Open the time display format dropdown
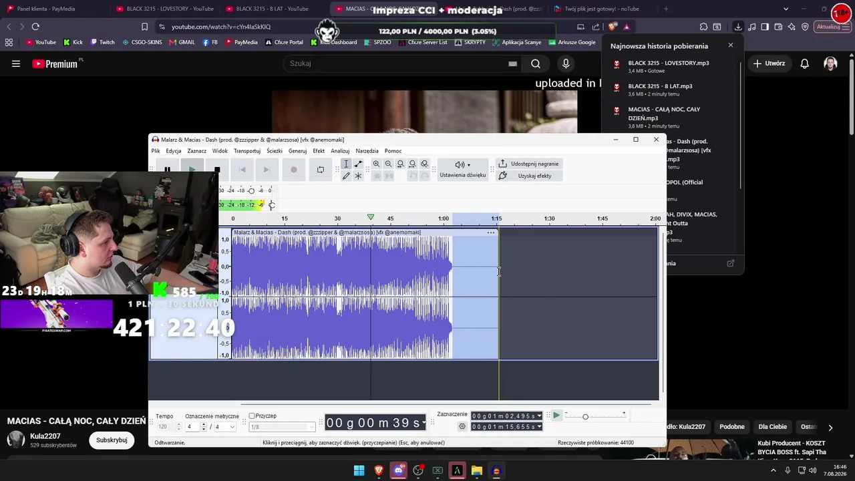The image size is (855, 481). click(x=423, y=423)
